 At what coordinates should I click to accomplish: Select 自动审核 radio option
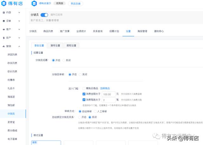pyautogui.click(x=80, y=111)
